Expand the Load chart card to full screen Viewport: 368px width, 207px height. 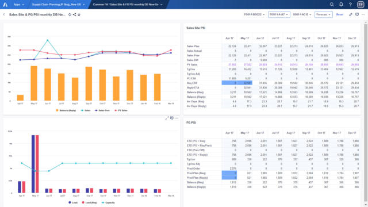tap(167, 118)
